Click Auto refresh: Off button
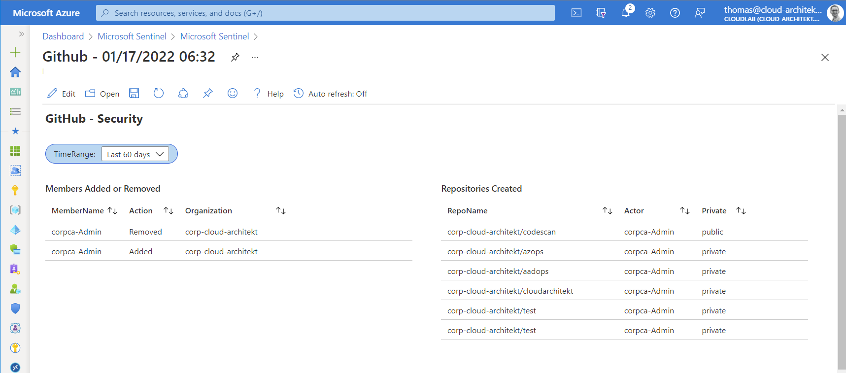The height and width of the screenshot is (373, 846). coord(331,94)
